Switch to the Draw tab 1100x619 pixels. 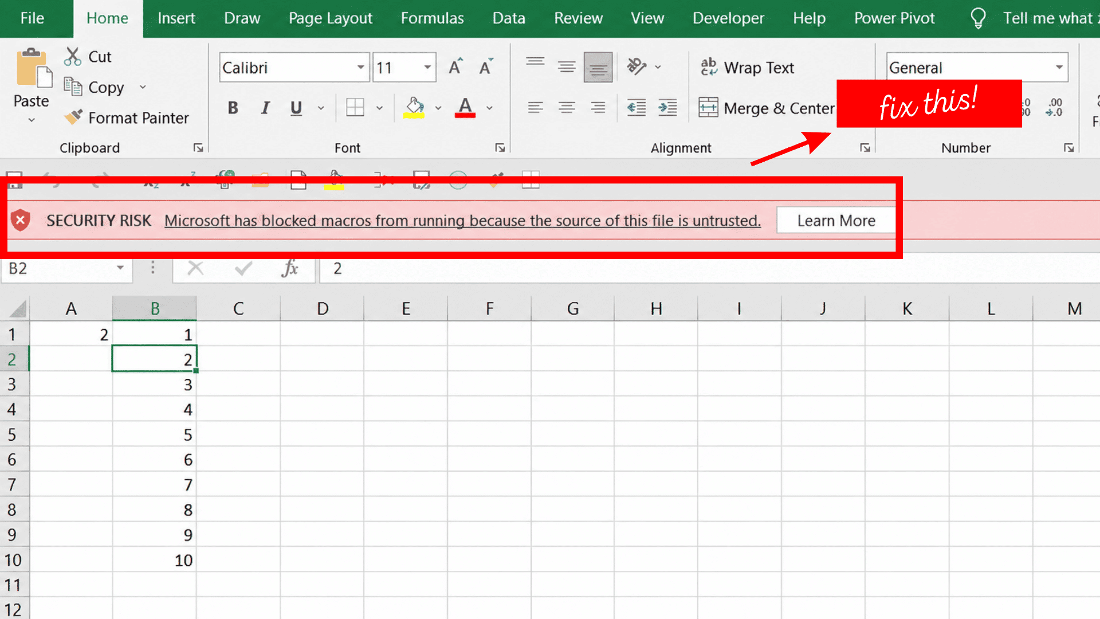[242, 18]
